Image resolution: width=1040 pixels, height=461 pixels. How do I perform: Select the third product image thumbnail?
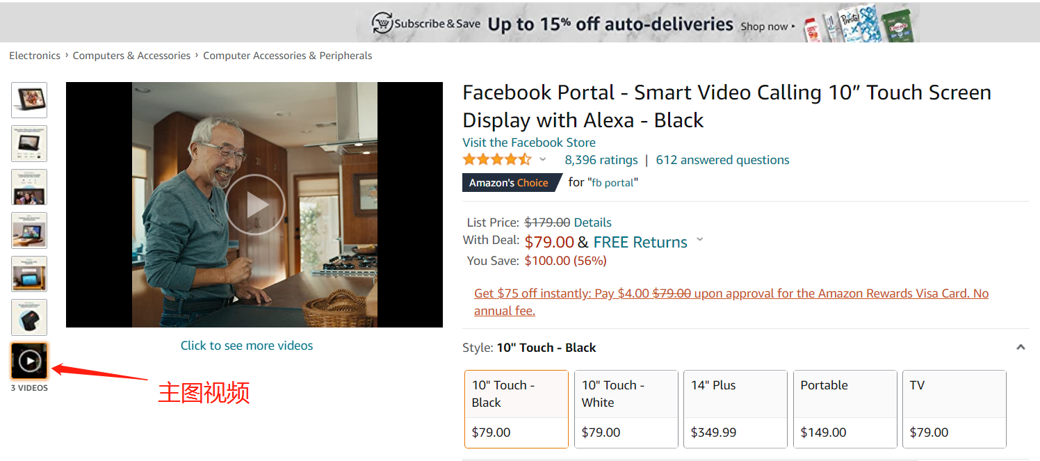[x=29, y=187]
